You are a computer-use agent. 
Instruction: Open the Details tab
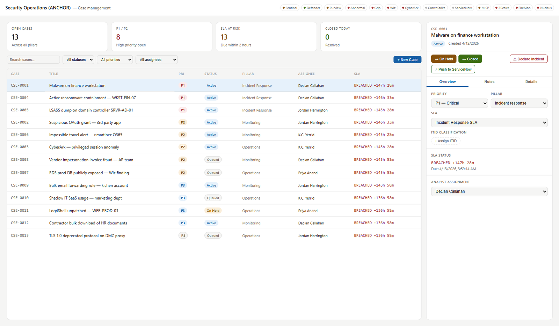pos(531,82)
